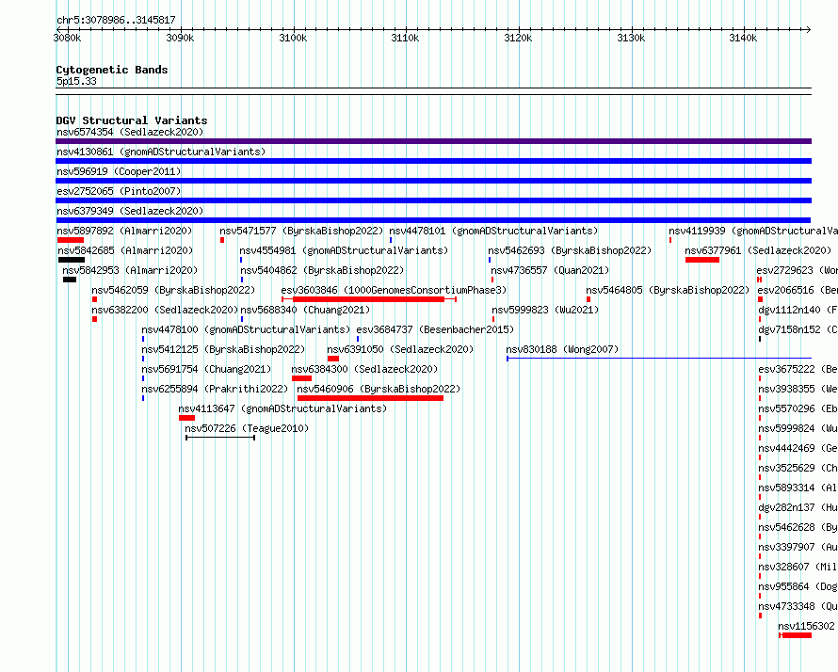Screen dimensions: 838x672
Task: Open nsv6384300 (Sedlazeck2020) variant
Action: [x=364, y=369]
